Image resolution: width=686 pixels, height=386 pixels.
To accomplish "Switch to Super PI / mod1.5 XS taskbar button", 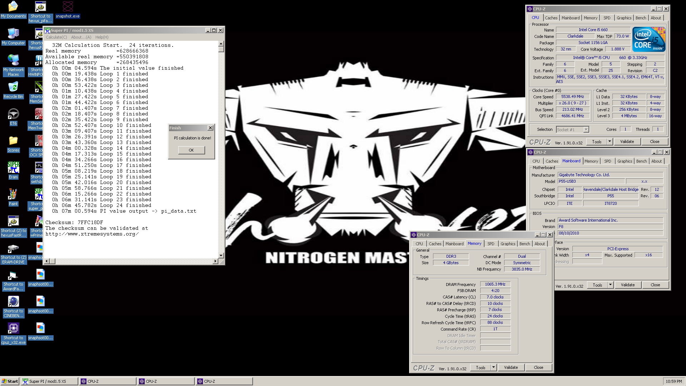I will pos(50,381).
